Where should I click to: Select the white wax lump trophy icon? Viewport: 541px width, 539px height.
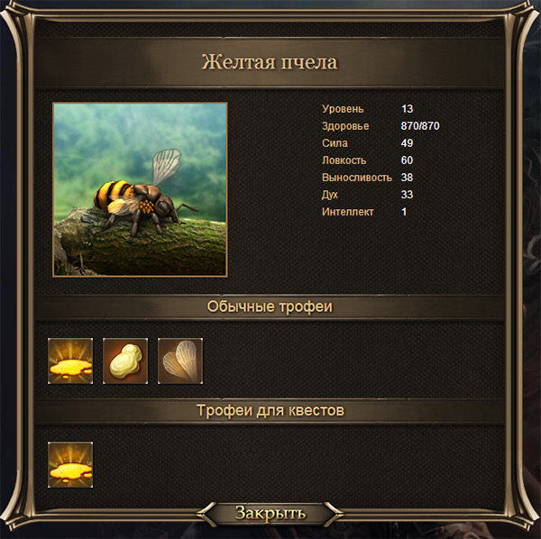pyautogui.click(x=125, y=361)
